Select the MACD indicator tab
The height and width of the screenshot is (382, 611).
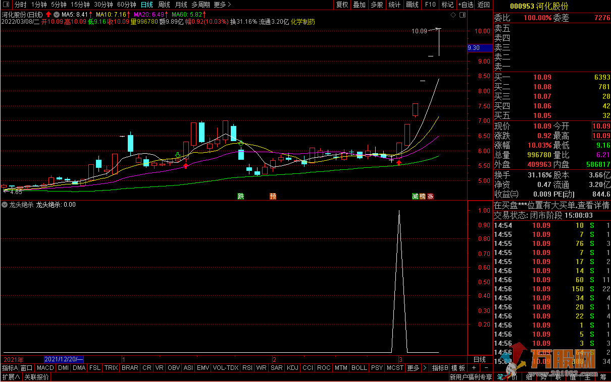(x=45, y=368)
